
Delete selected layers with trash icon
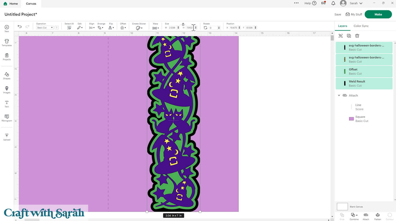click(357, 36)
